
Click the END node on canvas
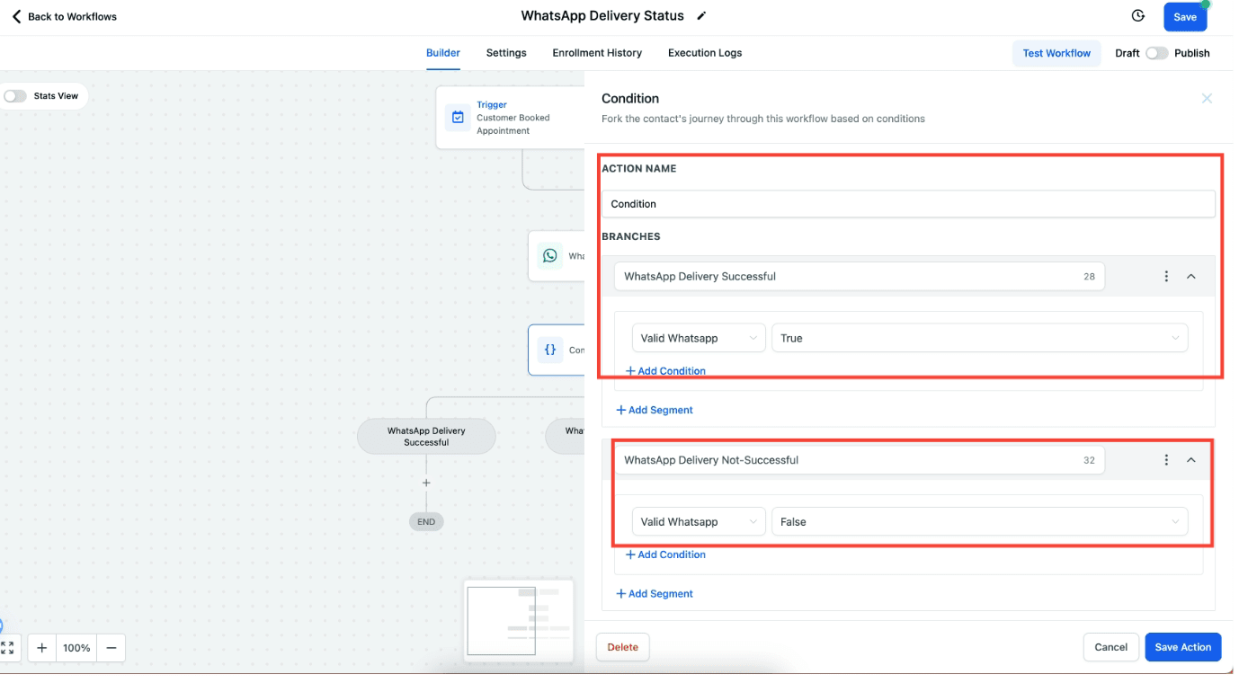(426, 521)
